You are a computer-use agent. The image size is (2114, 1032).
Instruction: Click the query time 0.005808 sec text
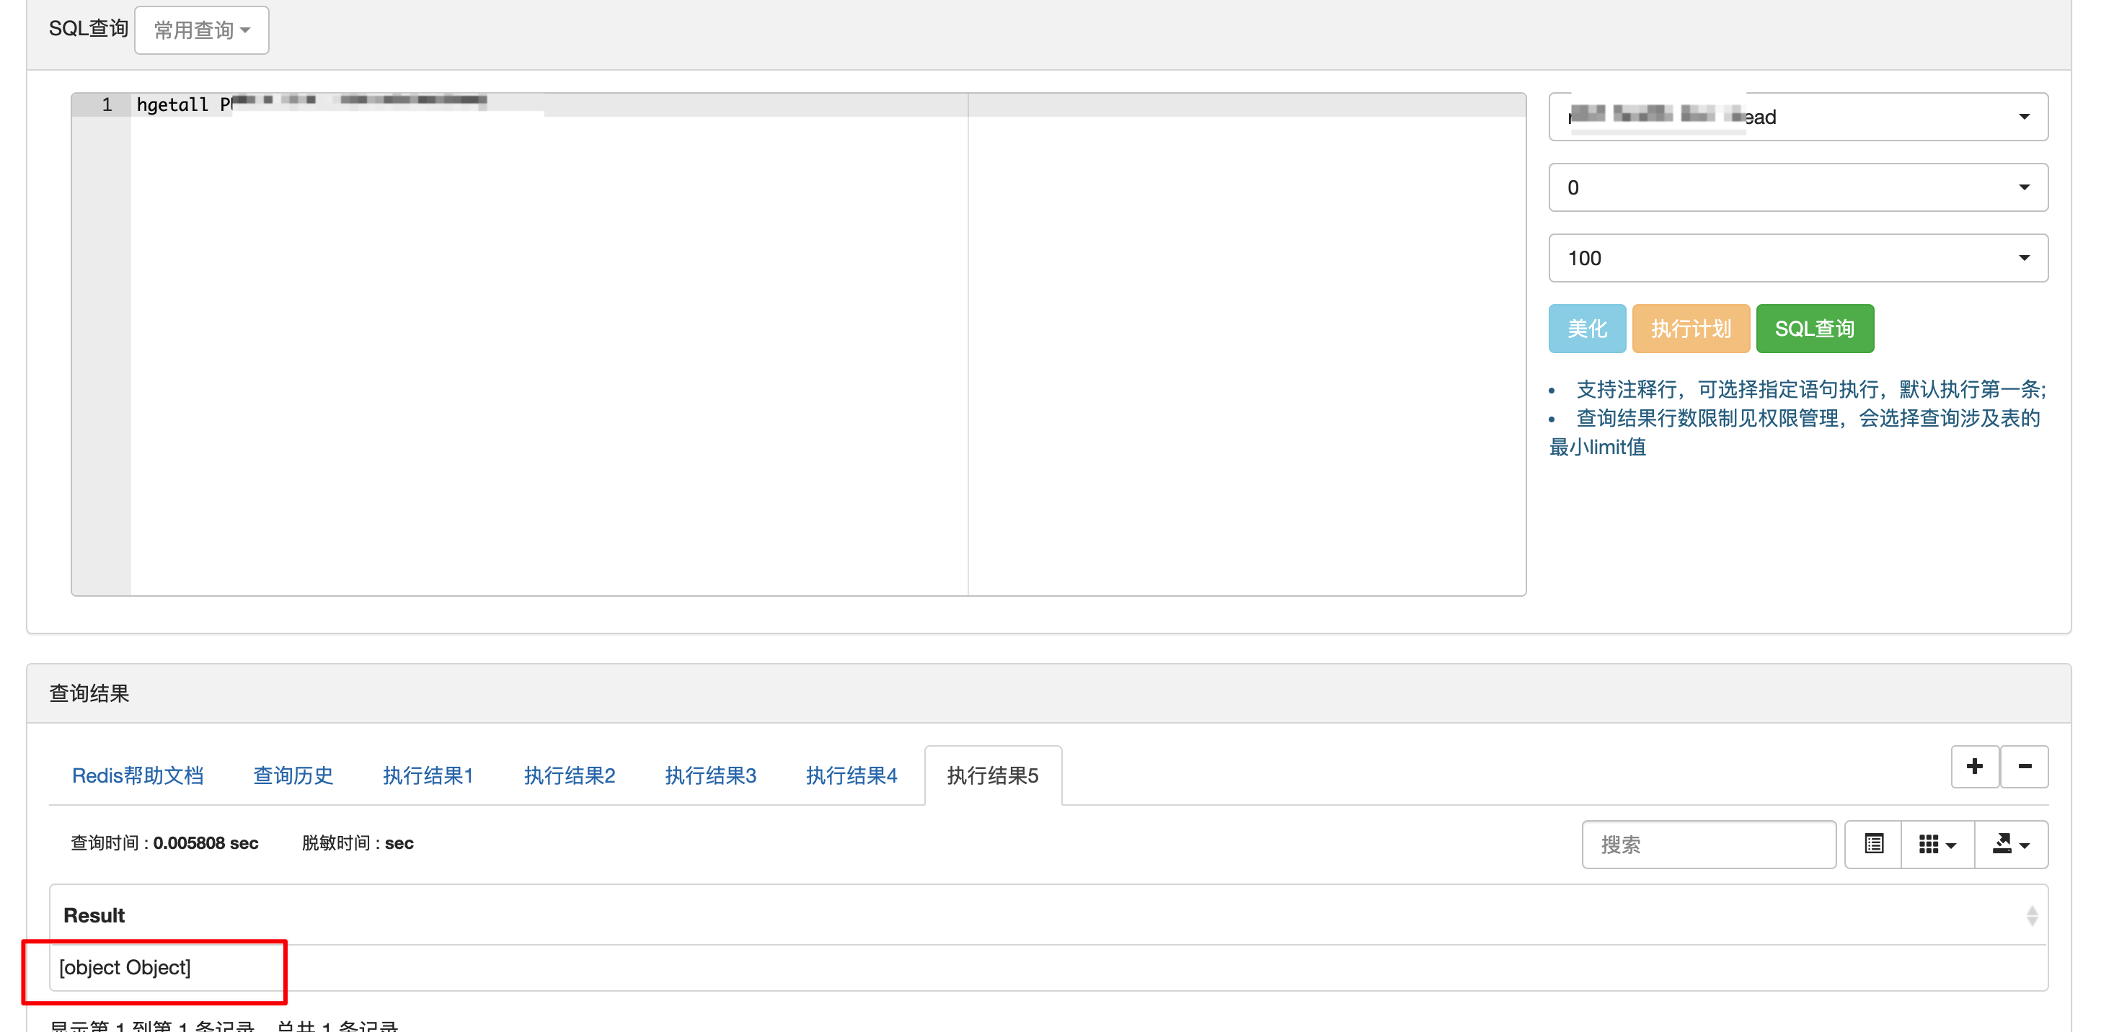[x=206, y=843]
